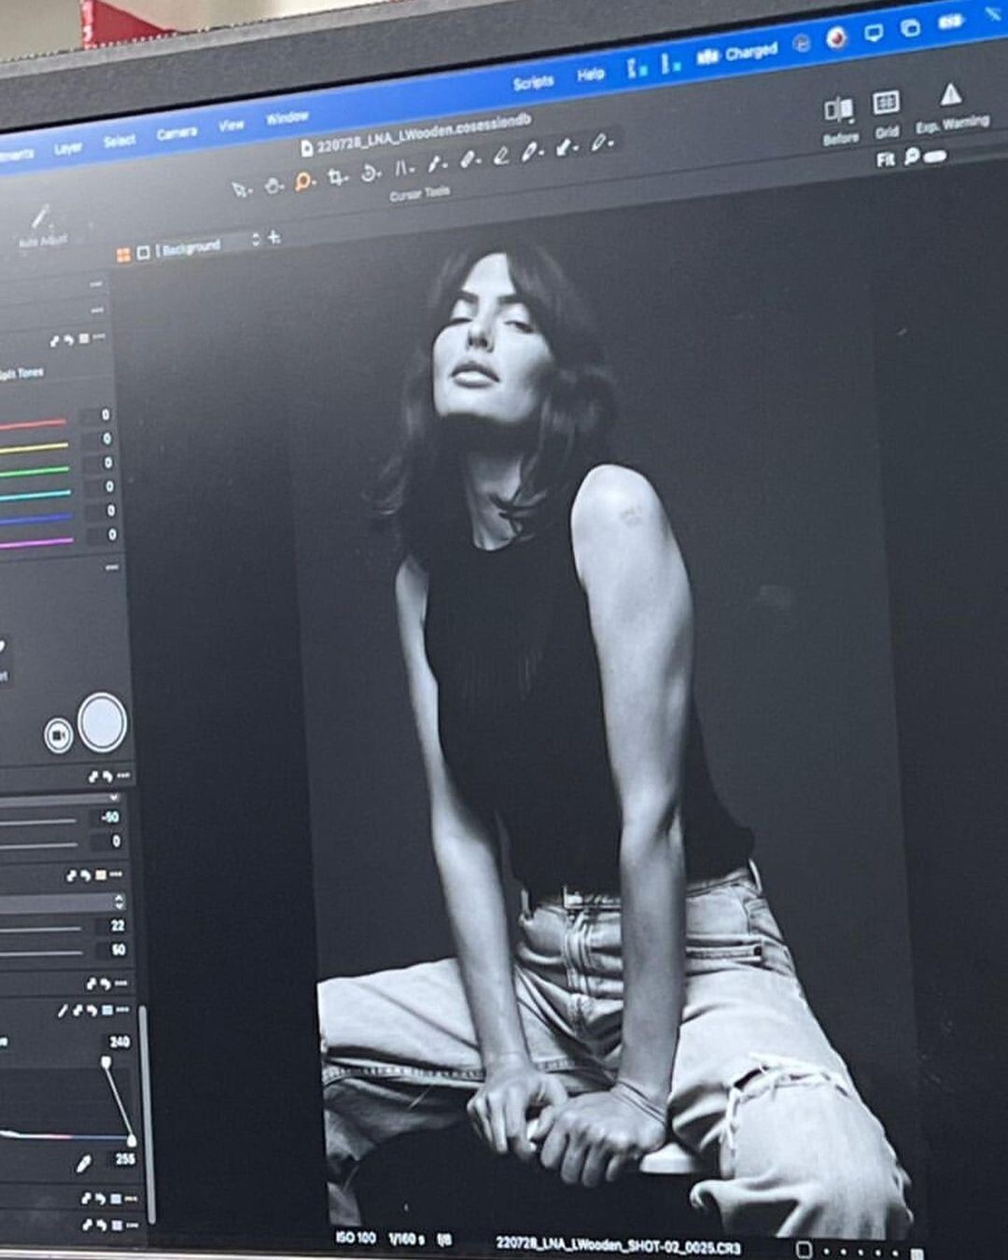Click the zoom magnifier icon beside Fit
The image size is (1008, 1260).
[911, 156]
